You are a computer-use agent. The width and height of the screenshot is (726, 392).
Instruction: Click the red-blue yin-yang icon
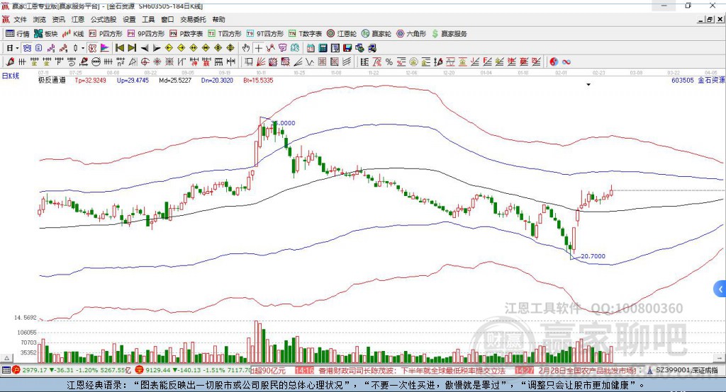(x=553, y=62)
